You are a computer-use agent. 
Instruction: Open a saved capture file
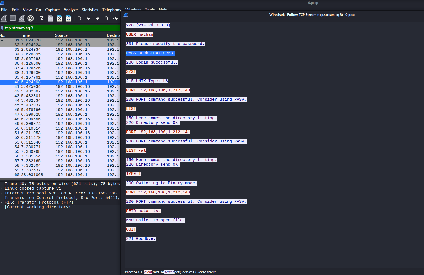pos(41,18)
